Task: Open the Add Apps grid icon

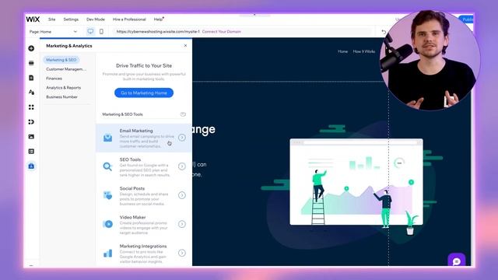Action: [31, 107]
